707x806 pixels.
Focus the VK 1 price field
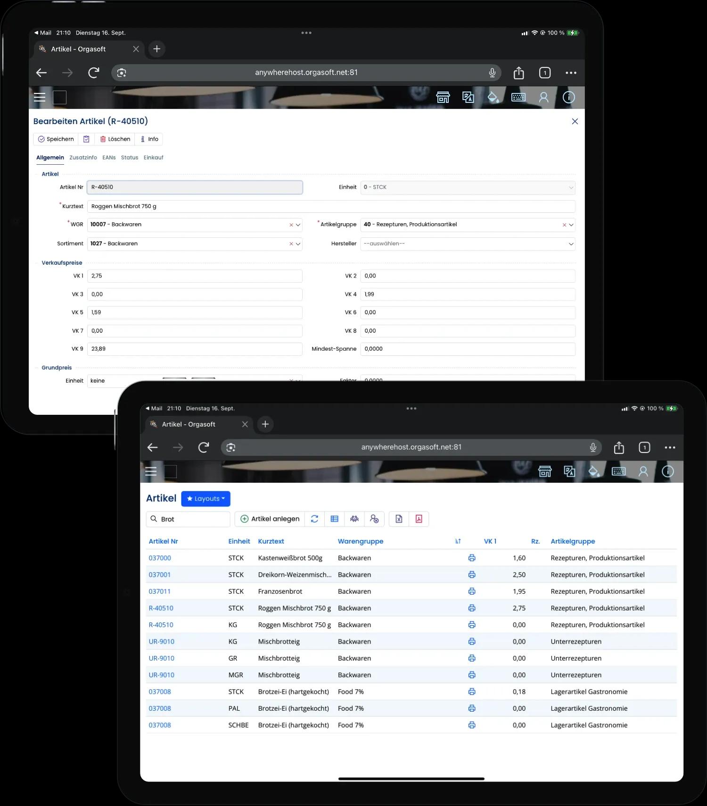tap(194, 276)
